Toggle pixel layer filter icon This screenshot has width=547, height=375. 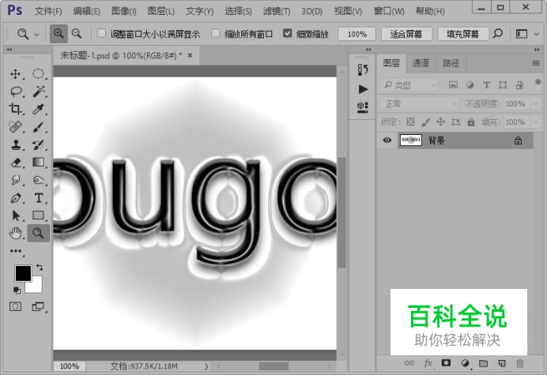[x=453, y=84]
